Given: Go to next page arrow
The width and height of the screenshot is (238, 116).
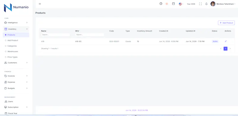Looking at the screenshot, I should (x=230, y=49).
